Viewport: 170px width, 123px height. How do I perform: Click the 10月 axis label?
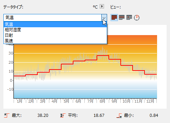(126, 101)
